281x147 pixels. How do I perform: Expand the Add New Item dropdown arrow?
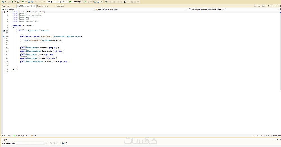click(x=21, y=2)
